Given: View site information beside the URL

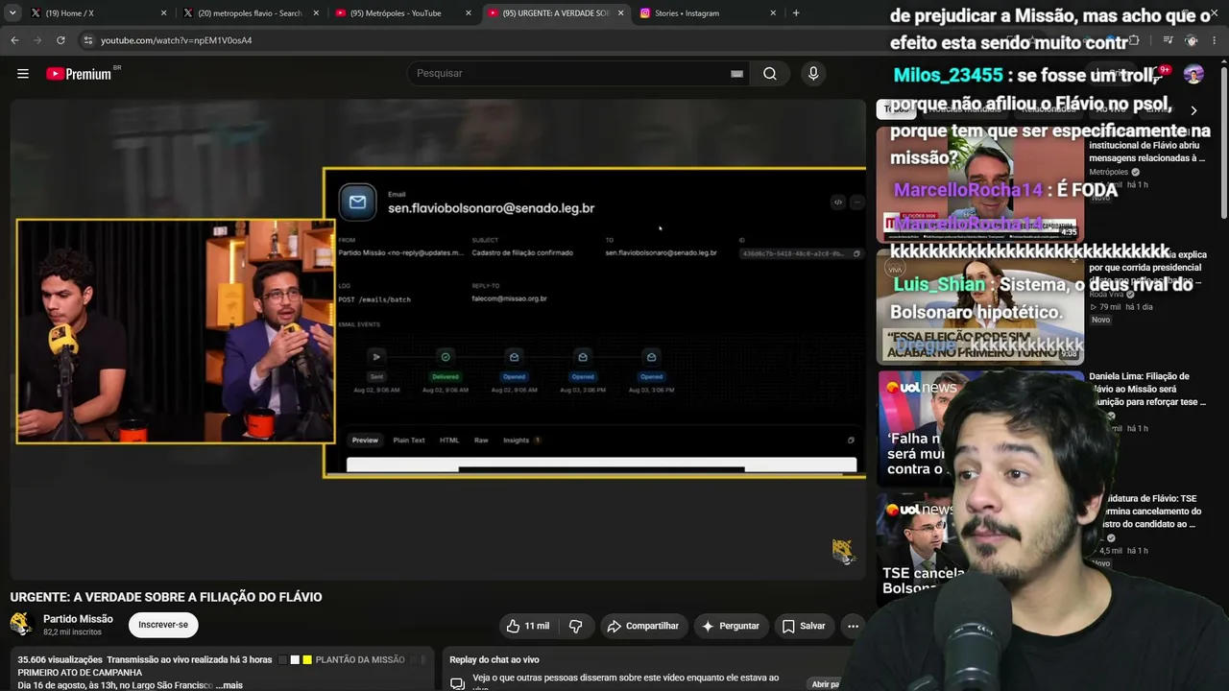Looking at the screenshot, I should click(88, 40).
